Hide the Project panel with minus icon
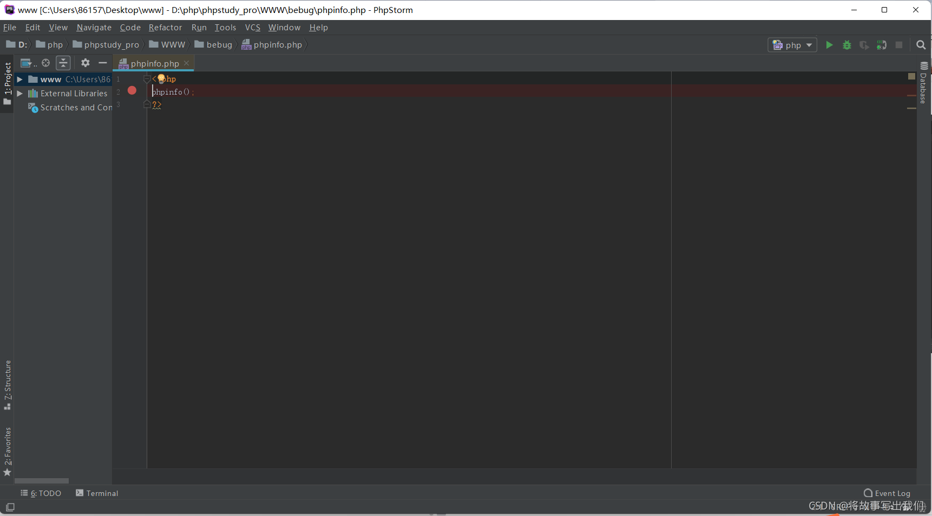932x516 pixels. coord(102,63)
